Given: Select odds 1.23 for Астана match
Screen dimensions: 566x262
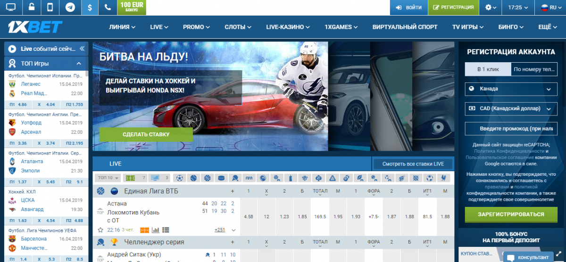Looking at the screenshot, I should [x=284, y=216].
